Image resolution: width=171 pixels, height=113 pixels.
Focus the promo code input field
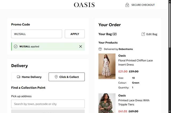tap(36, 34)
